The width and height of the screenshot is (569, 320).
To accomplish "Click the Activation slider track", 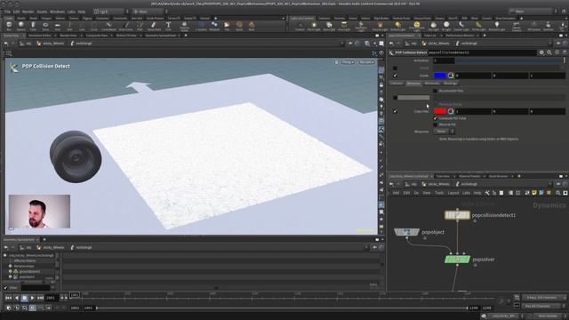I will point(509,60).
